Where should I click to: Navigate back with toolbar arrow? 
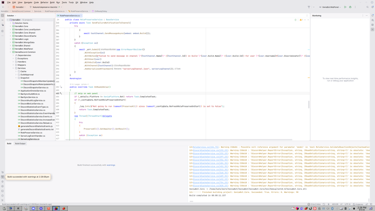pyautogui.click(x=3, y=7)
